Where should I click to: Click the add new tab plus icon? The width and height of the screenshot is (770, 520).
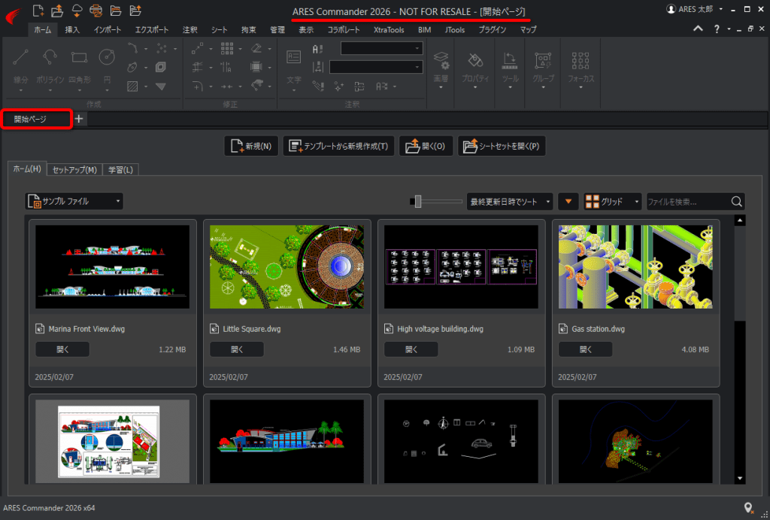(x=80, y=119)
